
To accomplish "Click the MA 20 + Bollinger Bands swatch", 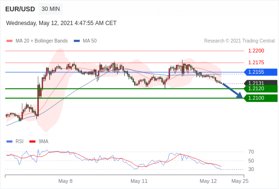I will click(x=9, y=41).
